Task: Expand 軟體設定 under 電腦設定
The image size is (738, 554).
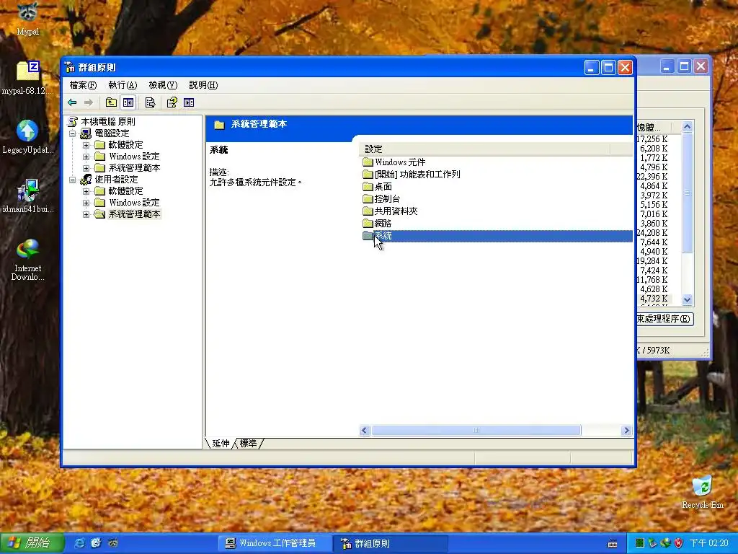Action: [x=86, y=145]
